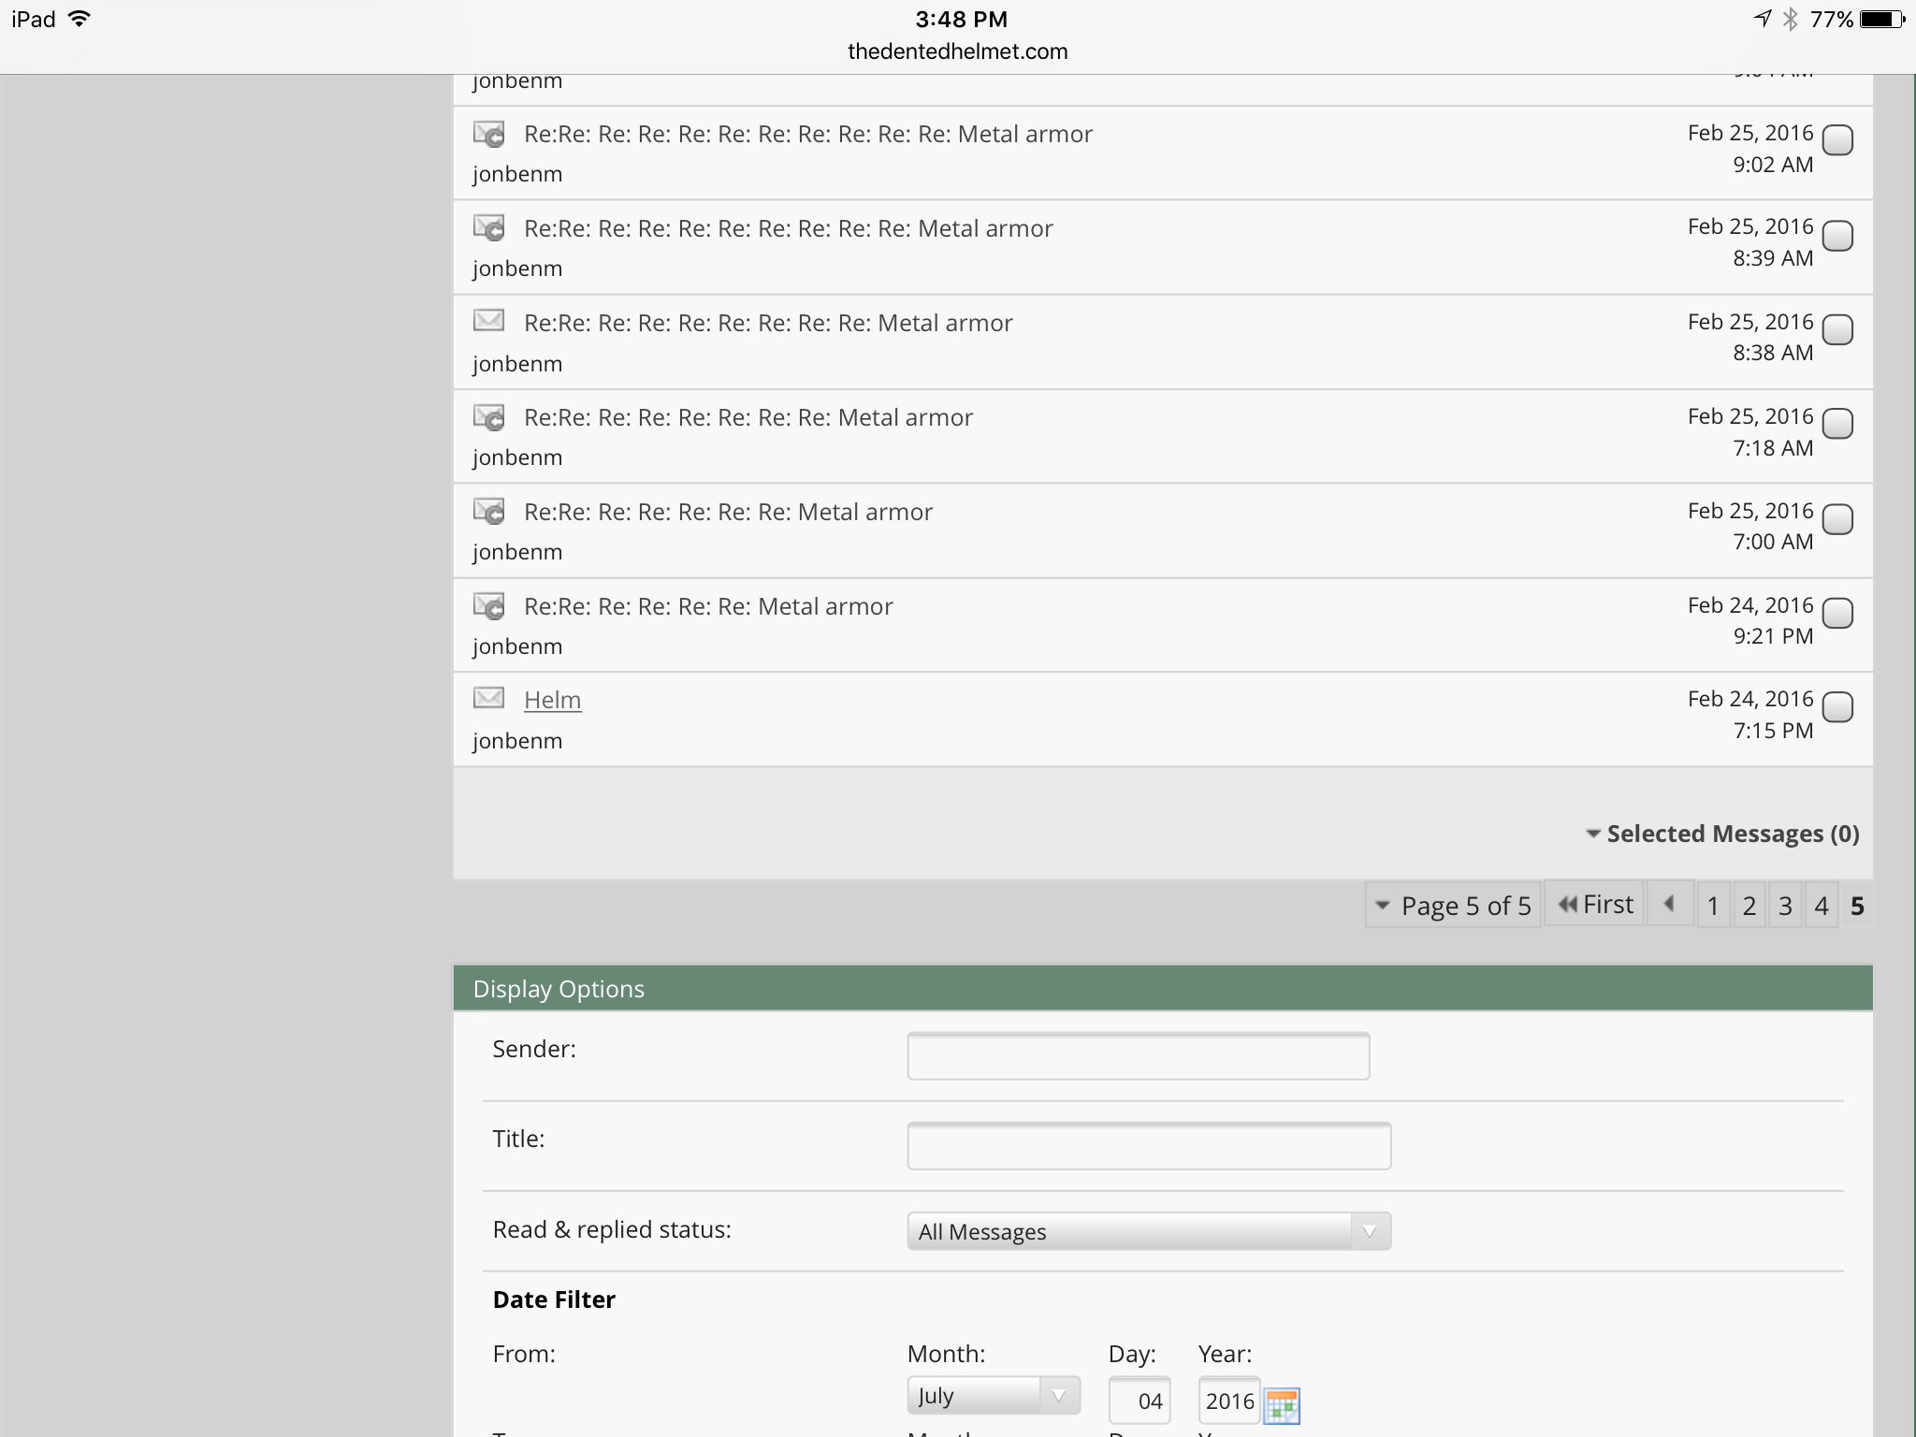Click envelope icon on 8:38 AM message
This screenshot has height=1437, width=1916.
(488, 321)
